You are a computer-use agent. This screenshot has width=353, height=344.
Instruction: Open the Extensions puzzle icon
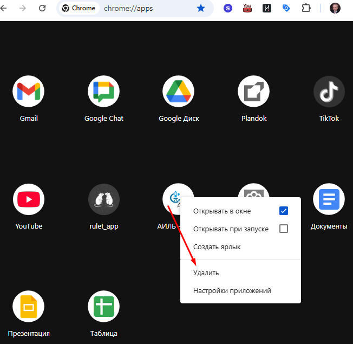[306, 8]
